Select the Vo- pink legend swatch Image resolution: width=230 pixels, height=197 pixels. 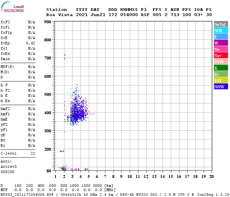(x=221, y=49)
